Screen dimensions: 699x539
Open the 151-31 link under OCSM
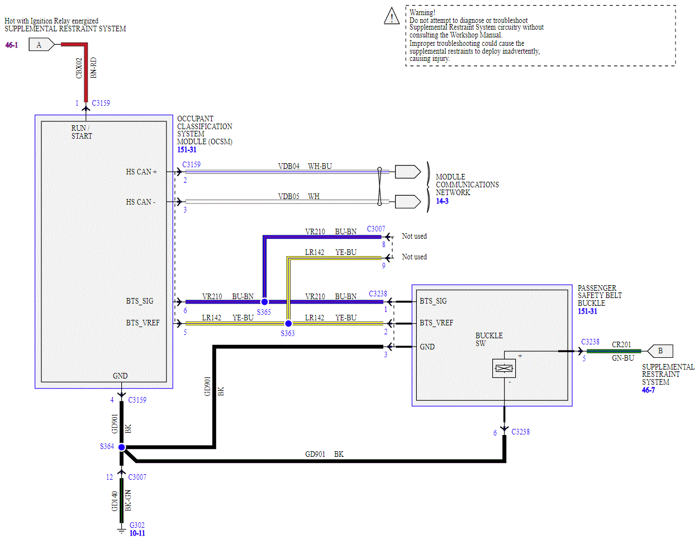point(187,150)
